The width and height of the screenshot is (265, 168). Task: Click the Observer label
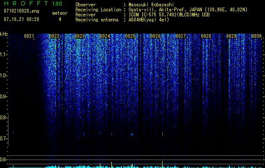click(x=86, y=5)
